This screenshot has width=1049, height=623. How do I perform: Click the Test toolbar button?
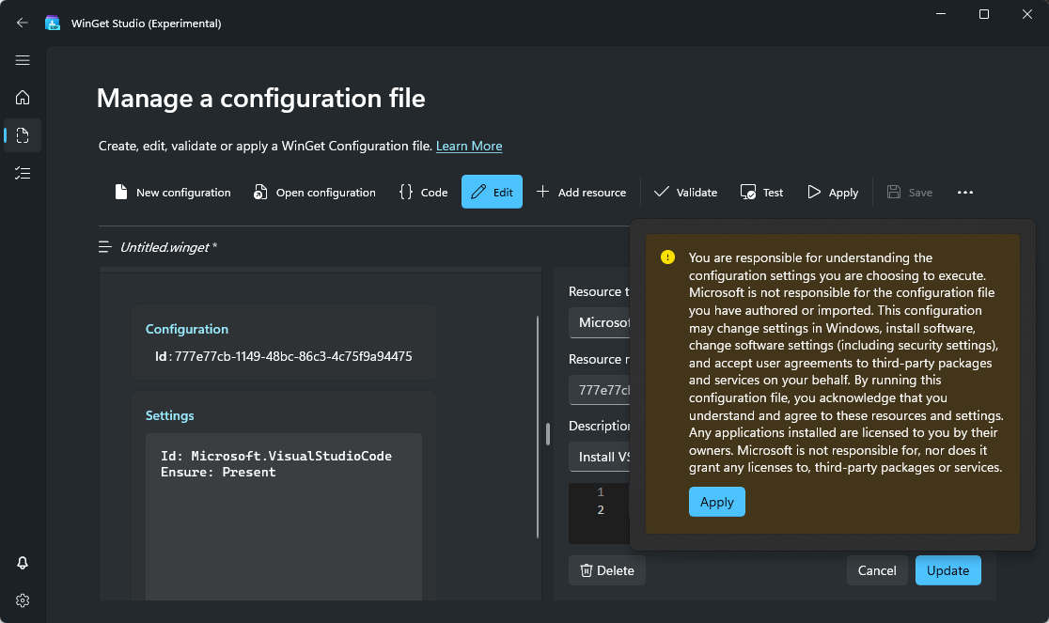pyautogui.click(x=761, y=192)
